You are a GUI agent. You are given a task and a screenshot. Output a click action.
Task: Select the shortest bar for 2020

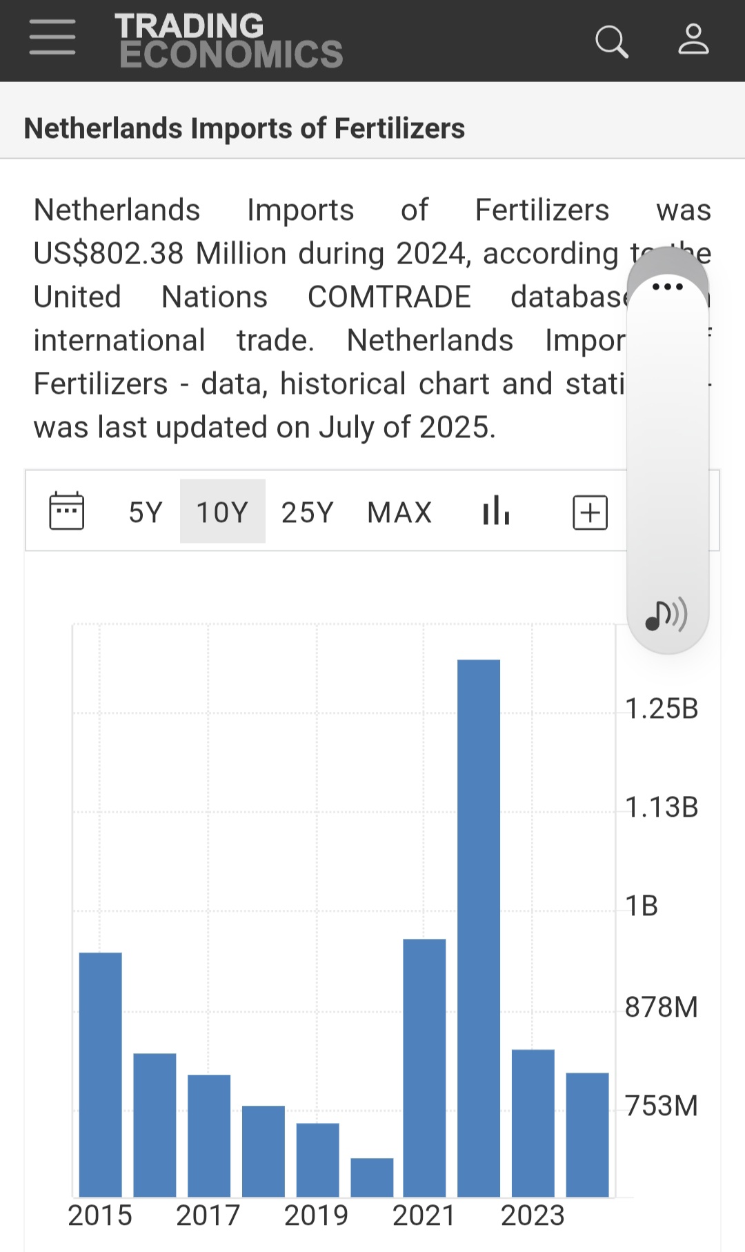coord(372,1177)
